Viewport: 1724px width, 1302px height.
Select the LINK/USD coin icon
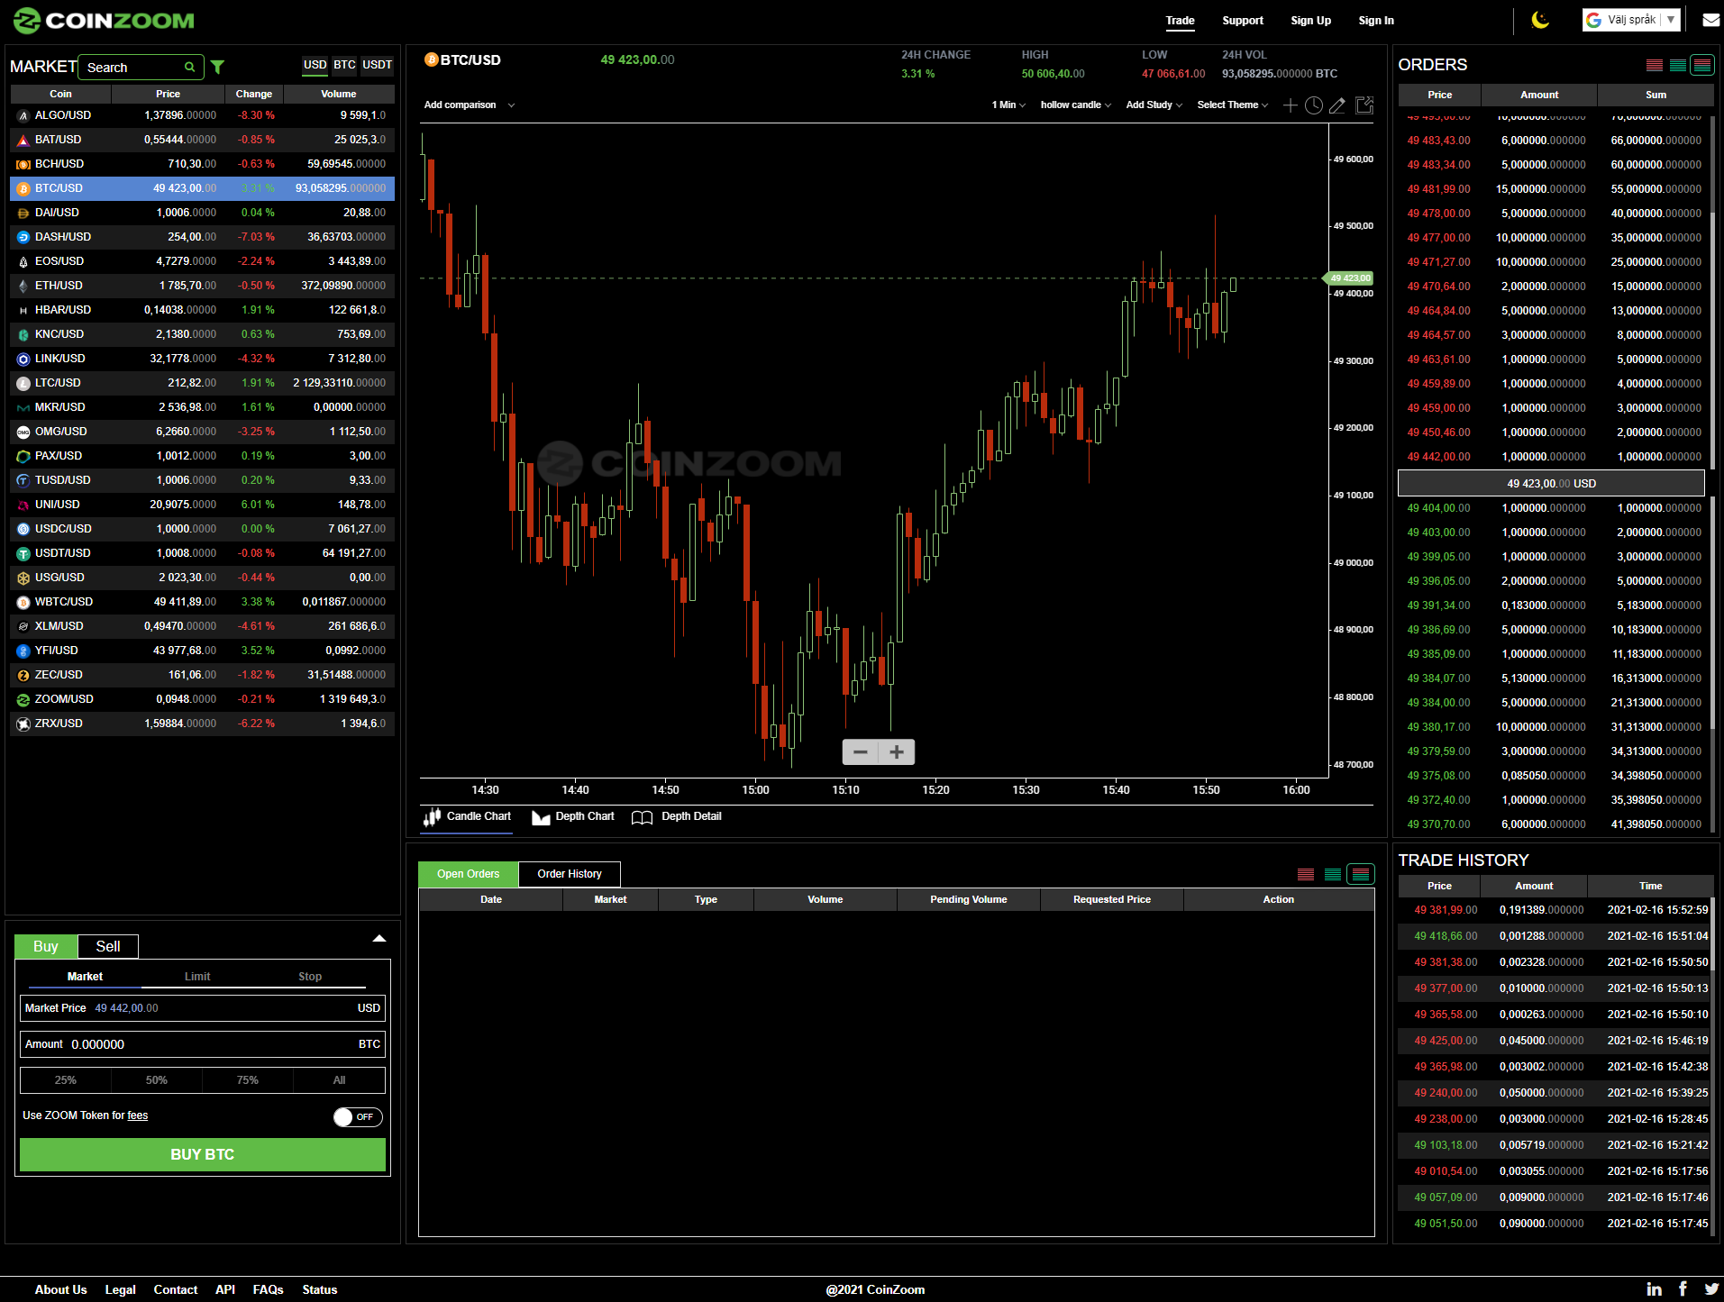[23, 359]
